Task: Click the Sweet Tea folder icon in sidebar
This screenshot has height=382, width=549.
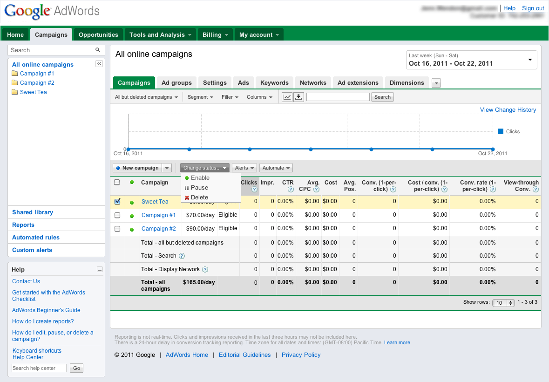Action: pyautogui.click(x=15, y=92)
